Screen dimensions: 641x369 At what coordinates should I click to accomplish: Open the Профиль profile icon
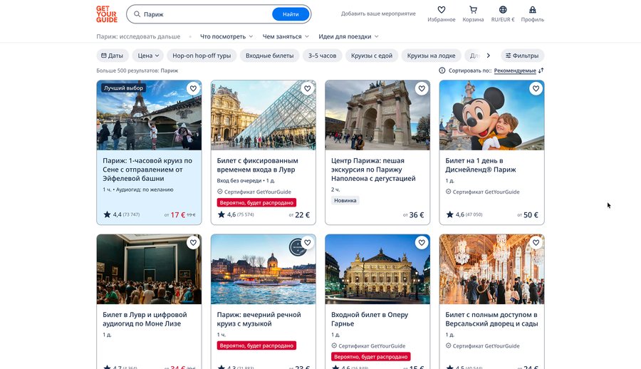[532, 10]
